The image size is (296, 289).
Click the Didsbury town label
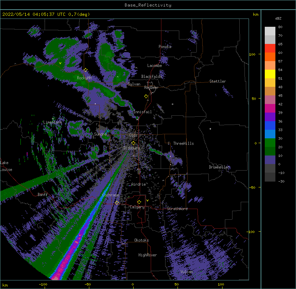coord(132,148)
